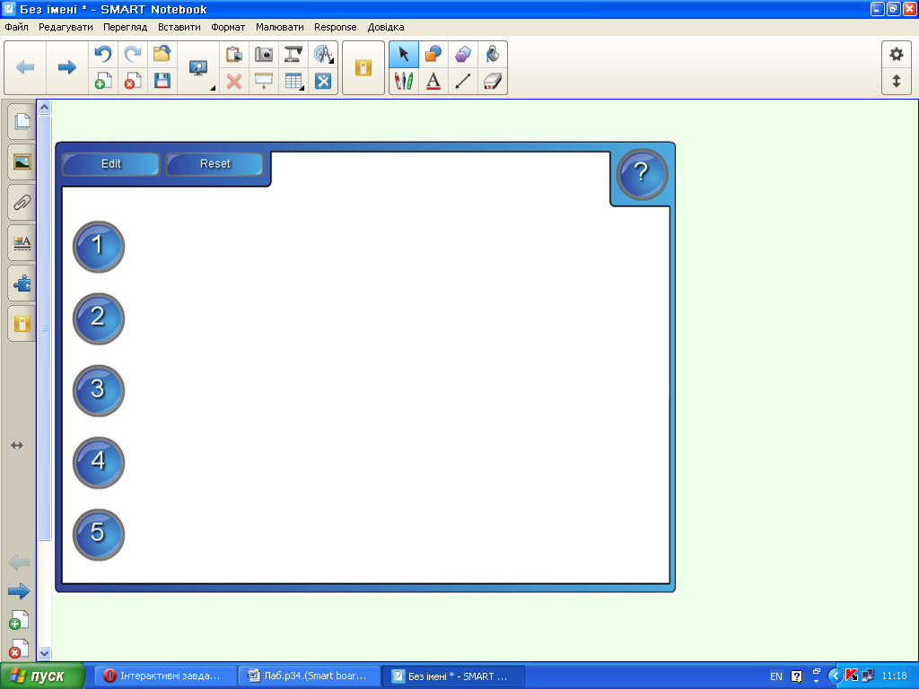Click the round button numbered 2
This screenshot has width=919, height=689.
point(99,318)
